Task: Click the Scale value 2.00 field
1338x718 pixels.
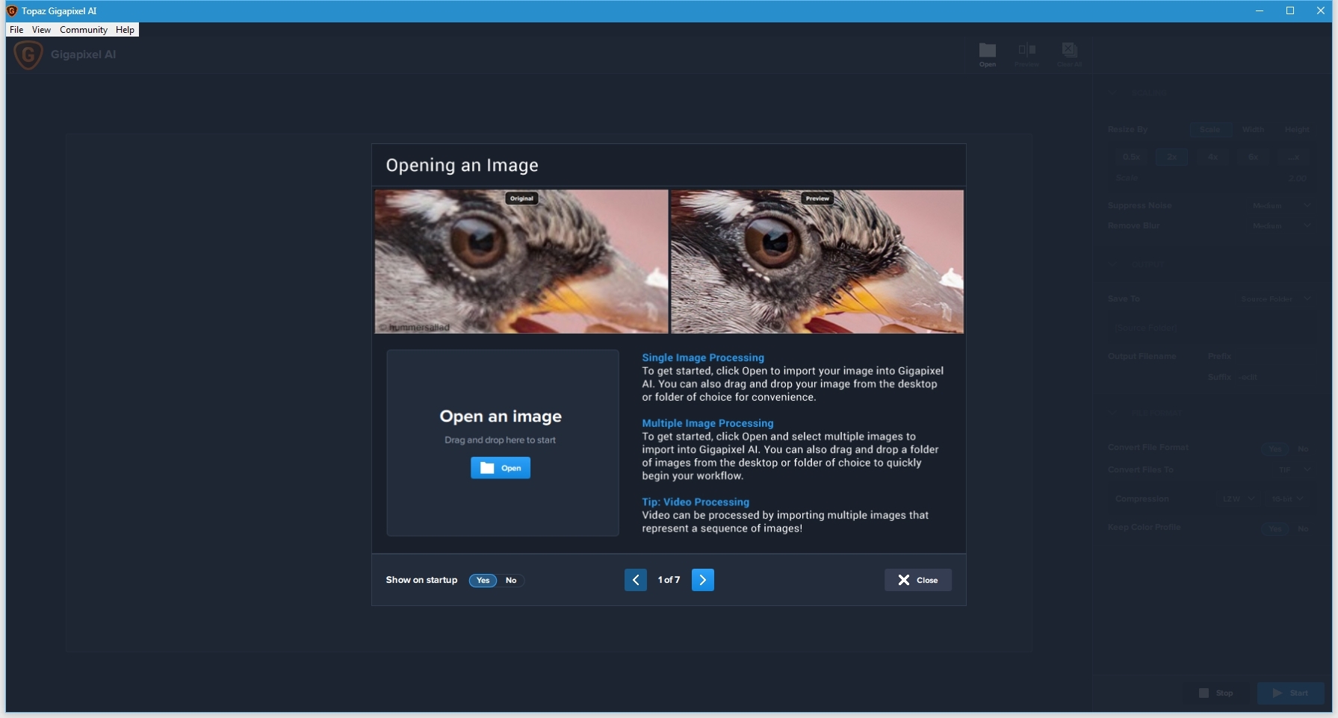Action: coord(1298,178)
